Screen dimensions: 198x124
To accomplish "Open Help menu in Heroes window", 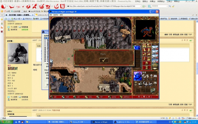I will (x=61, y=15).
